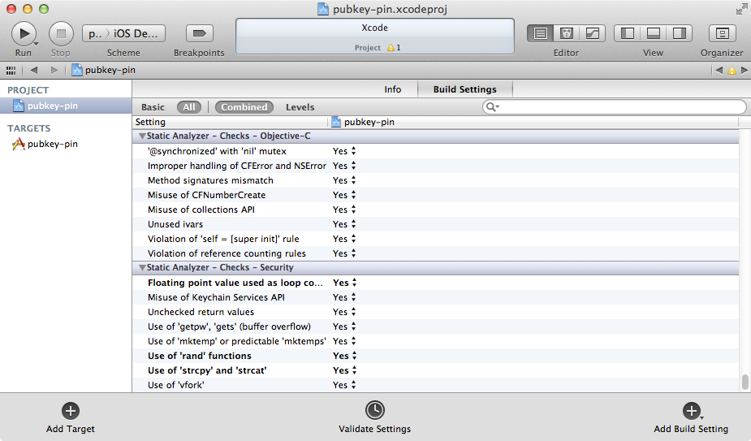
Task: Show All build settings filter
Action: point(188,107)
